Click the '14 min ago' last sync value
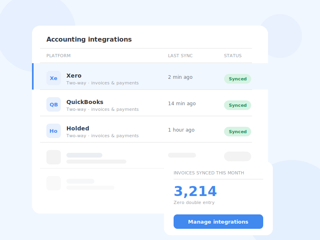The height and width of the screenshot is (240, 320). pyautogui.click(x=182, y=104)
